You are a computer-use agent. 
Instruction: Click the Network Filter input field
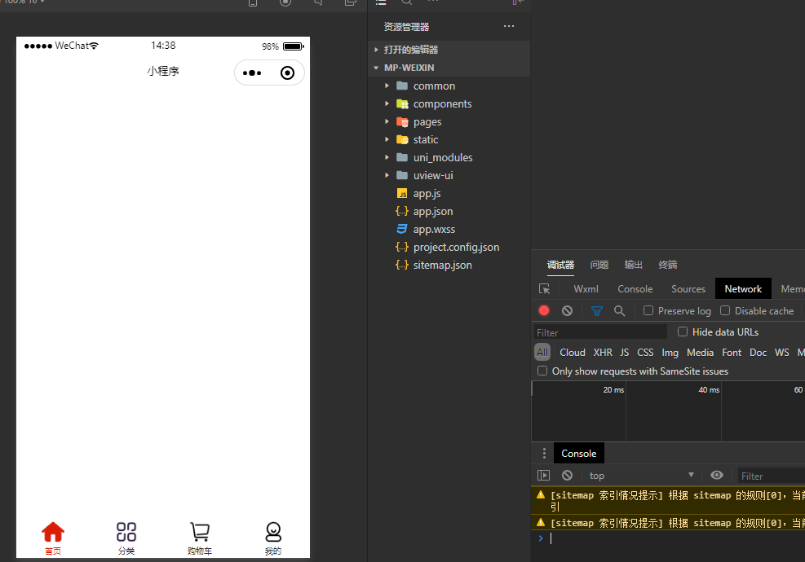(x=600, y=332)
